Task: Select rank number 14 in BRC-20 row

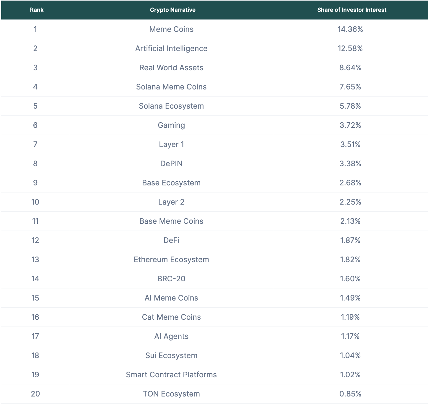Action: (35, 279)
